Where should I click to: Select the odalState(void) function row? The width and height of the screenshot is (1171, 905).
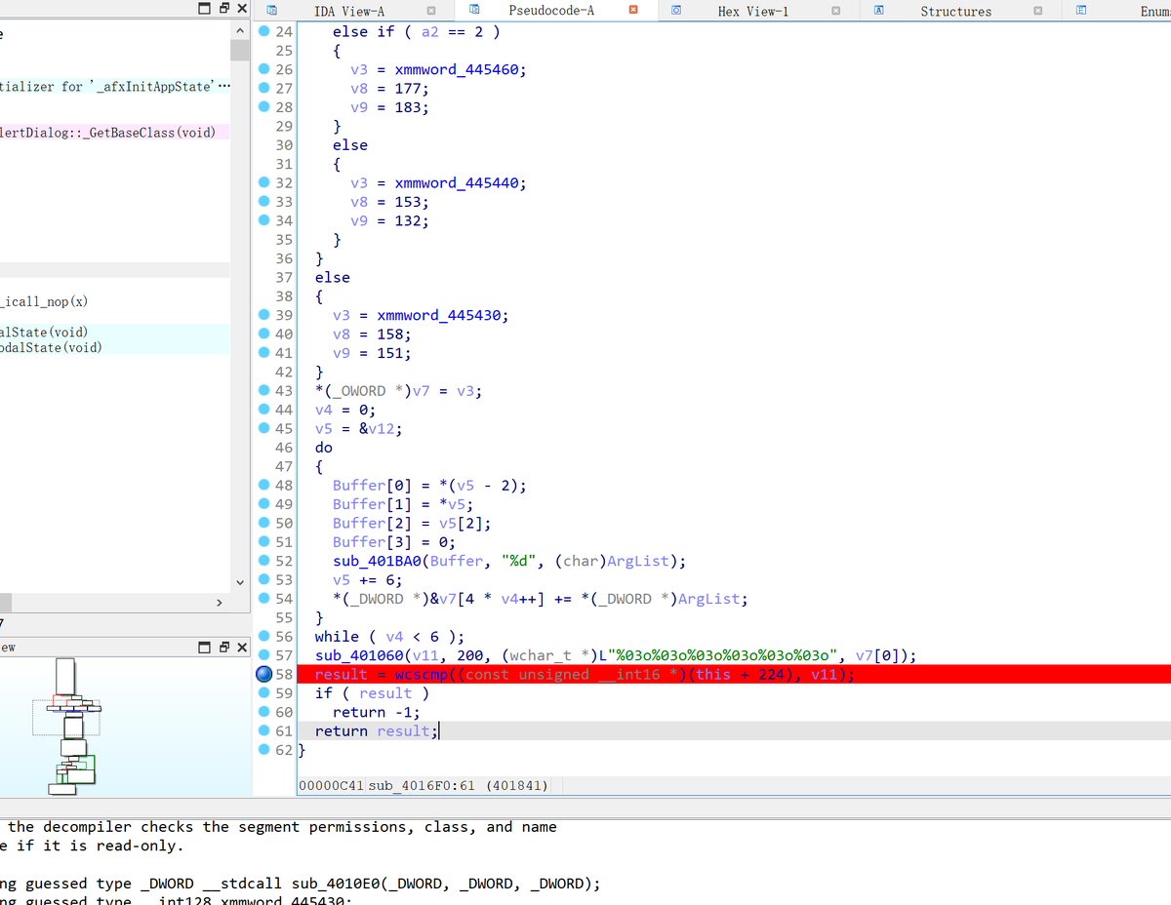tap(114, 347)
